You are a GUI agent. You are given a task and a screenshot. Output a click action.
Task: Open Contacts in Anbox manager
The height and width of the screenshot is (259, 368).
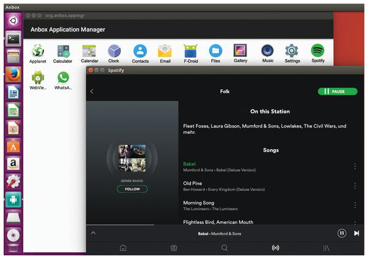pyautogui.click(x=140, y=54)
